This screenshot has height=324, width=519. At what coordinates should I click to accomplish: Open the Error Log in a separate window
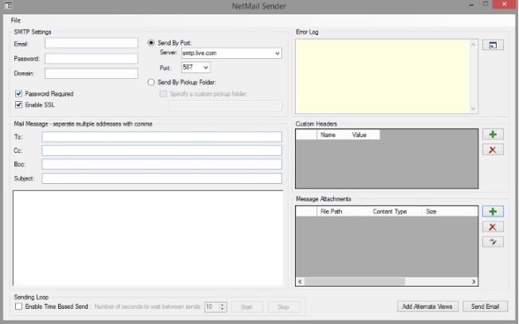pos(493,45)
